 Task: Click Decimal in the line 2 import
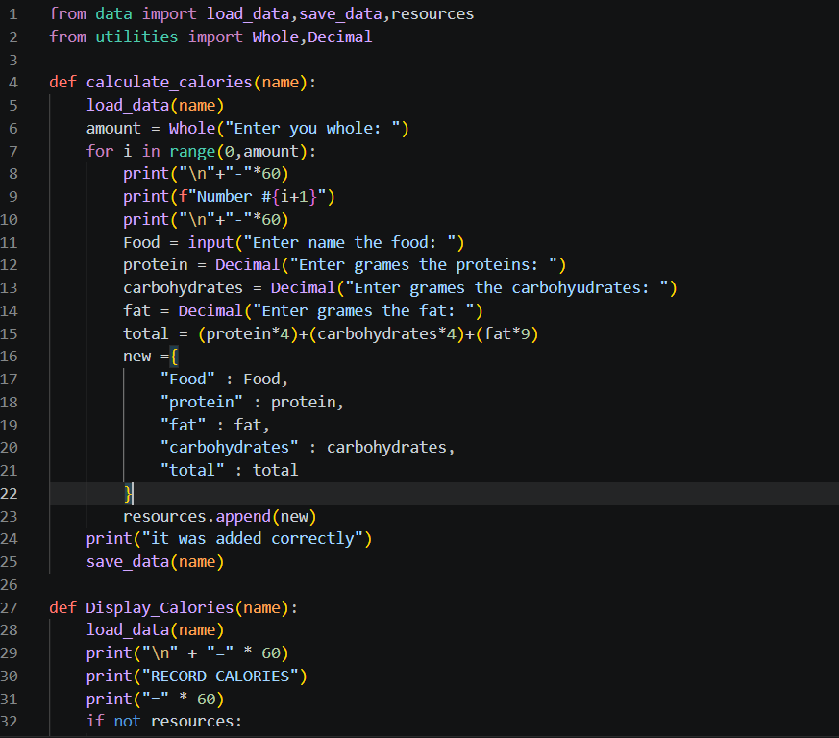tap(339, 37)
